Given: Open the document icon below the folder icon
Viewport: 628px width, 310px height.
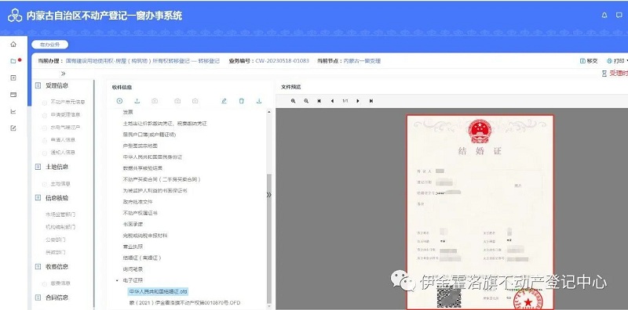Looking at the screenshot, I should click(x=13, y=78).
